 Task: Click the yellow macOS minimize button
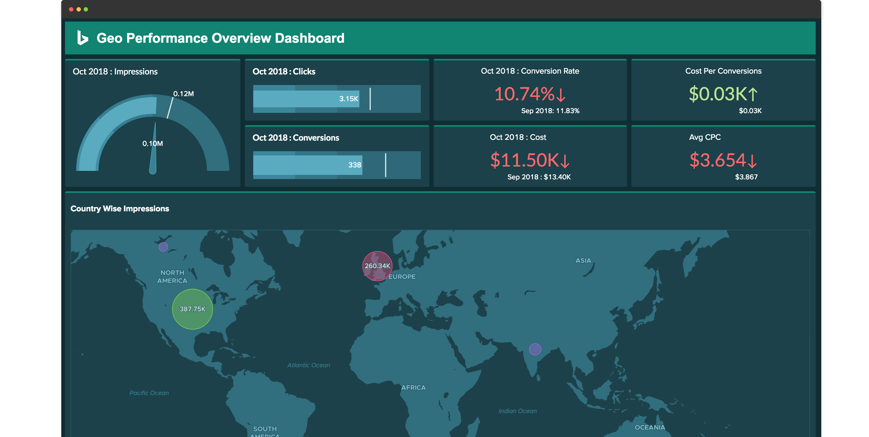(78, 9)
